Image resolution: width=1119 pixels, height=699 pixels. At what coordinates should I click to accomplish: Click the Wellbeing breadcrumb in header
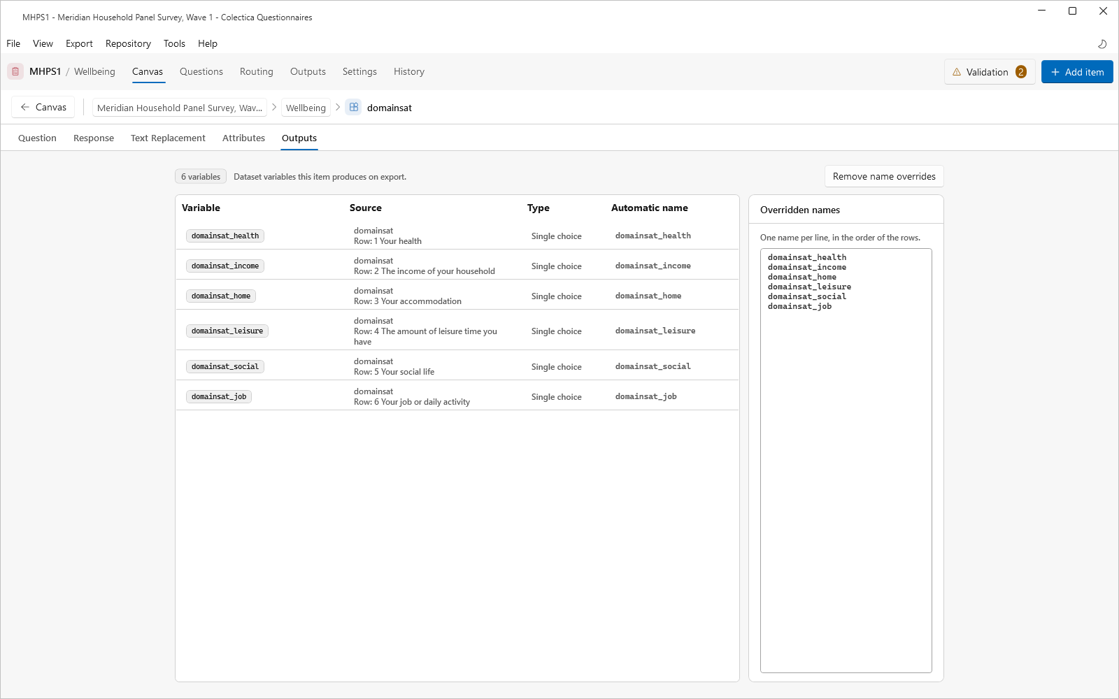[x=94, y=71]
